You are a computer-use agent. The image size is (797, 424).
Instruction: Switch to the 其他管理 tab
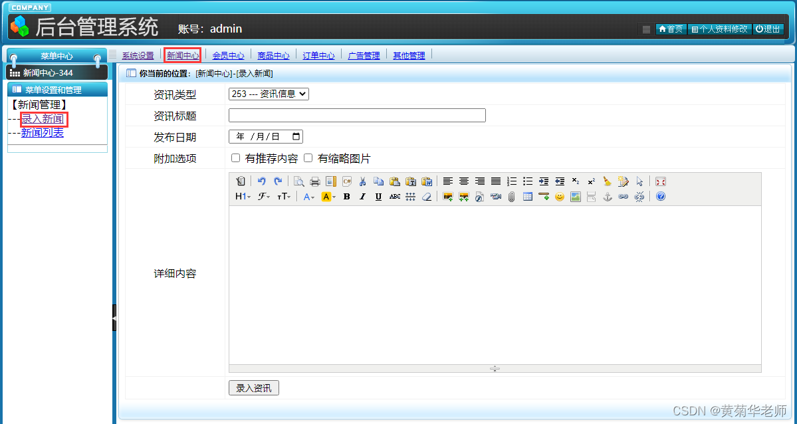409,55
